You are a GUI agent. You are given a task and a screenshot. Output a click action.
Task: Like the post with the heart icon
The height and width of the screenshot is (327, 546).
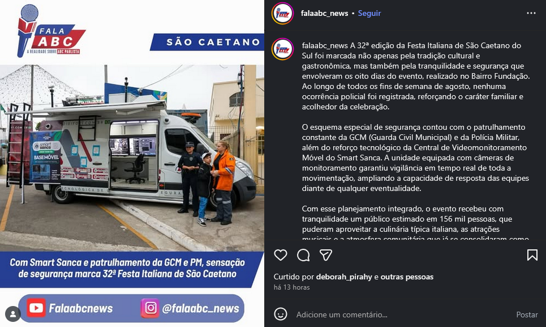(280, 255)
